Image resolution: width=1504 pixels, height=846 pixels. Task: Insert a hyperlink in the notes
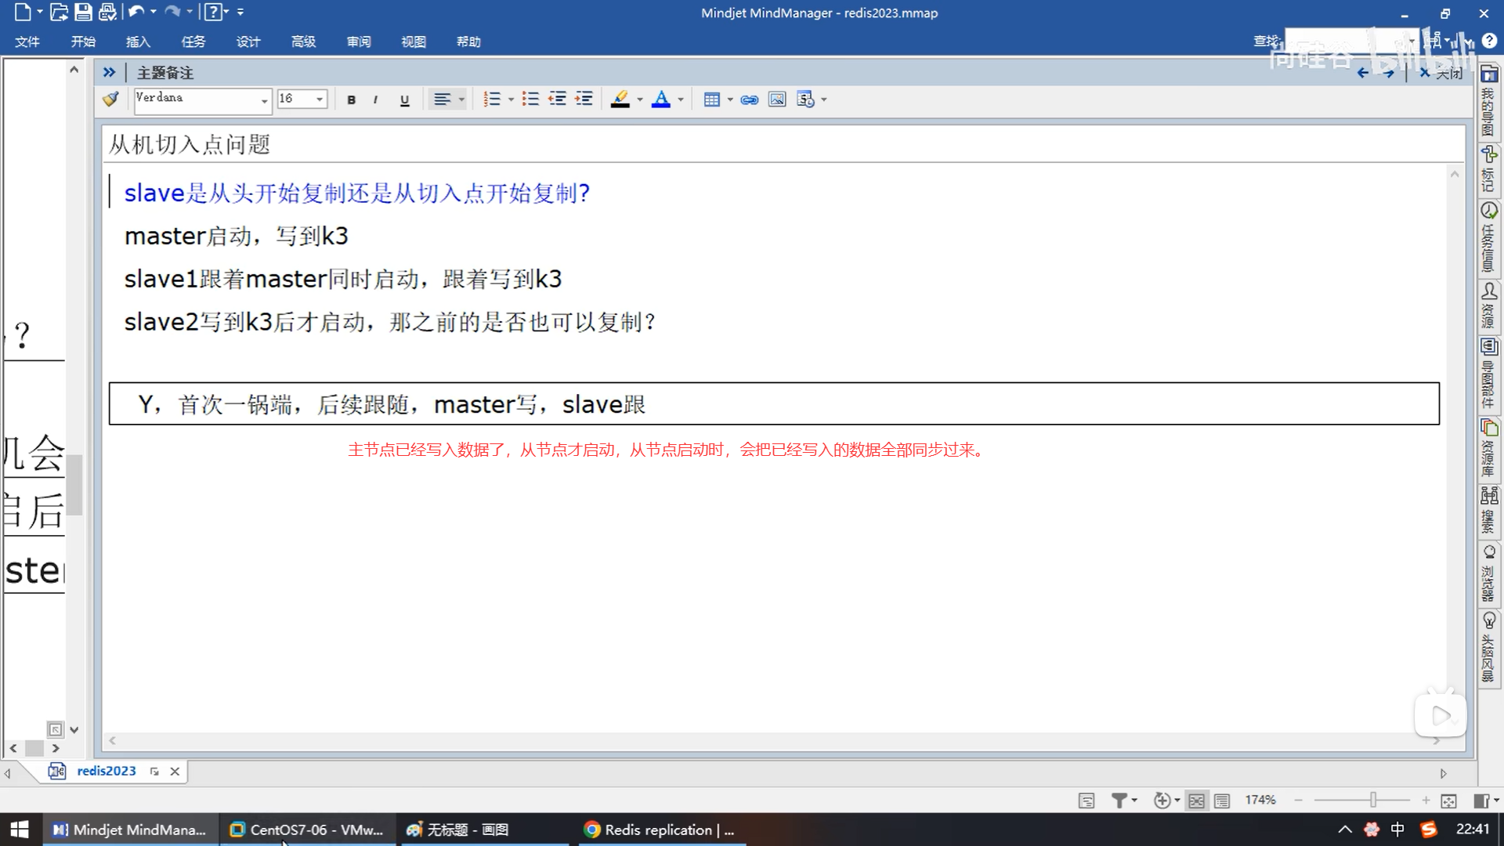749,99
